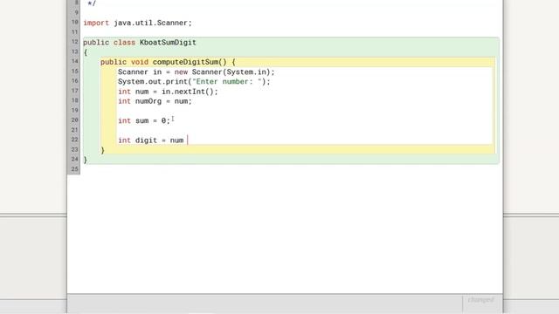This screenshot has height=314, width=559.
Task: Click the int numOrg = num line
Action: click(x=155, y=101)
